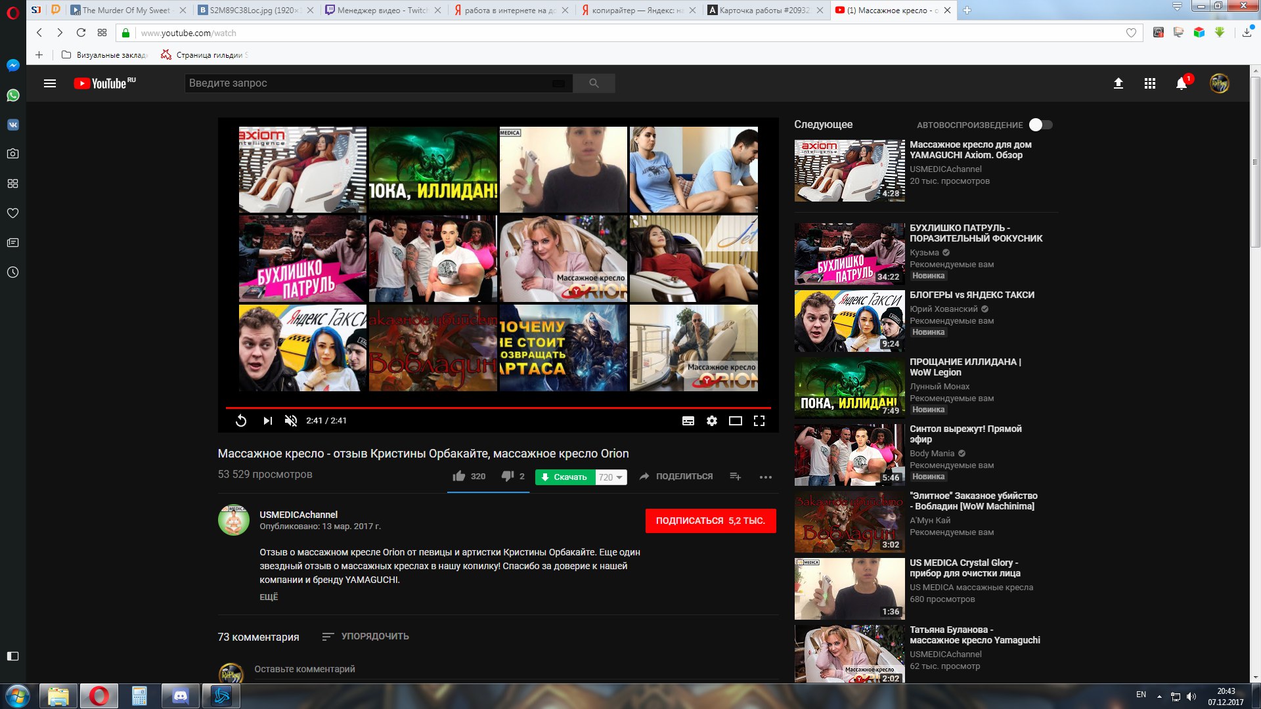Viewport: 1261px width, 709px height.
Task: Open 720 quality dropdown next to Скачать
Action: point(611,477)
